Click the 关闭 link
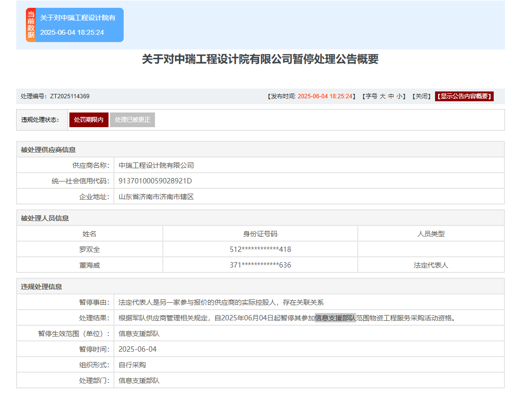The width and height of the screenshot is (525, 404). coord(421,96)
